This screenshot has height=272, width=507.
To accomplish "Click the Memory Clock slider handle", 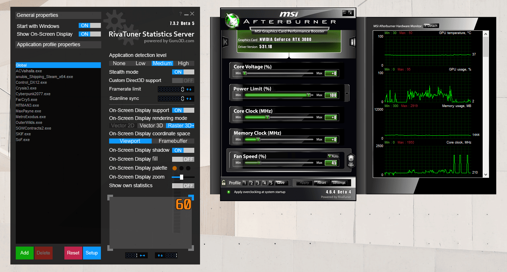I will click(258, 140).
